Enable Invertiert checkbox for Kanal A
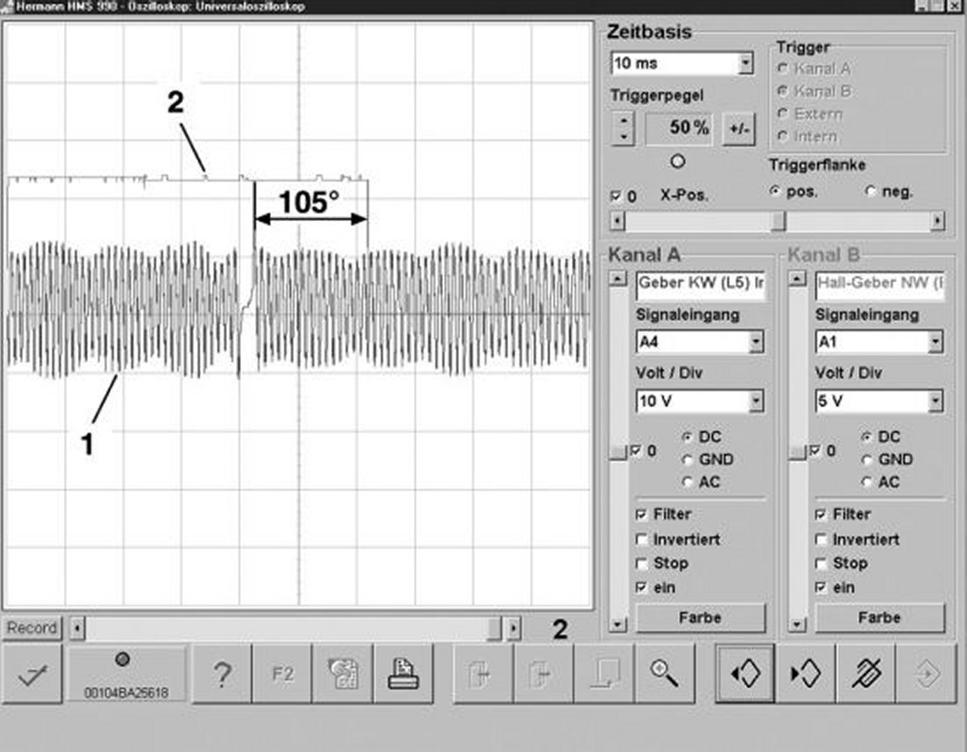The width and height of the screenshot is (967, 752). [641, 539]
